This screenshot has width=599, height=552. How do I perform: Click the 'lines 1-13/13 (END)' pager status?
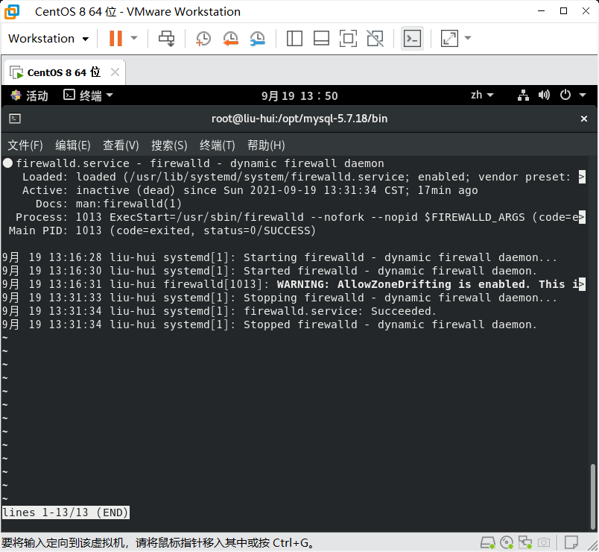click(x=66, y=512)
